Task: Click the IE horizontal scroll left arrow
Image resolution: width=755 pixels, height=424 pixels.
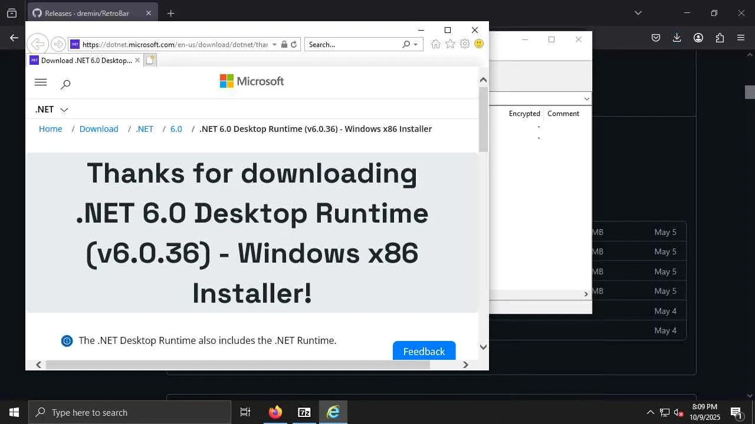Action: click(x=38, y=365)
